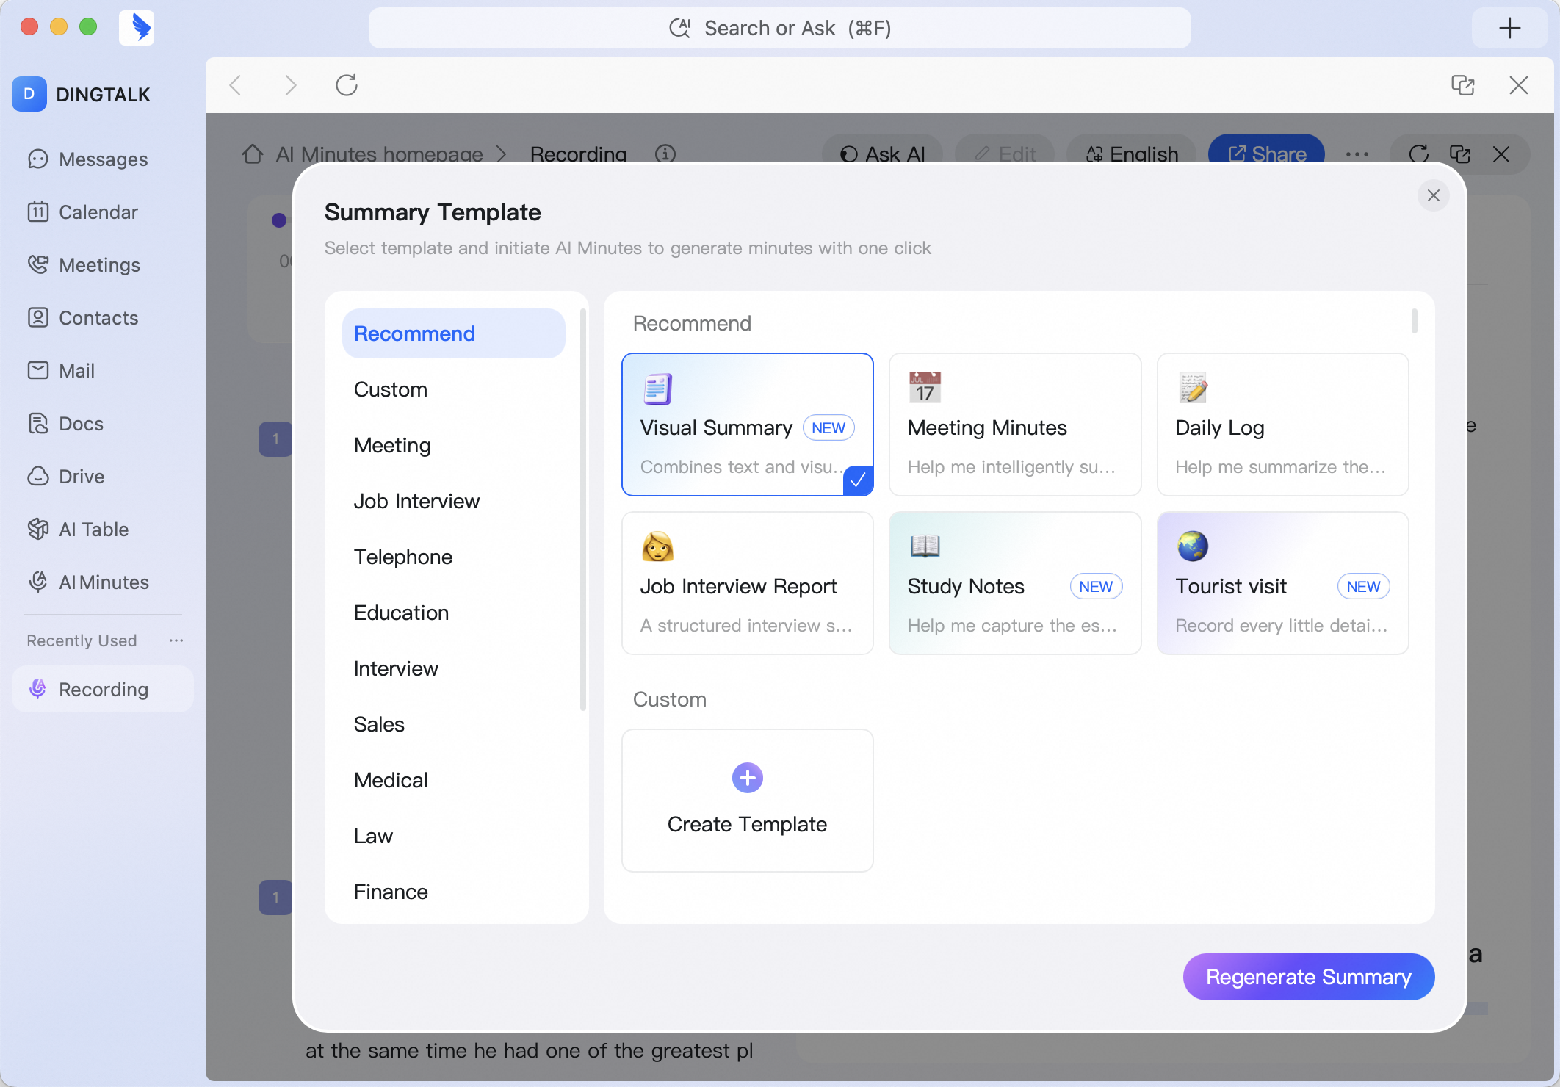Image resolution: width=1560 pixels, height=1087 pixels.
Task: Click the DingTalk bird logo icon
Action: pyautogui.click(x=137, y=28)
